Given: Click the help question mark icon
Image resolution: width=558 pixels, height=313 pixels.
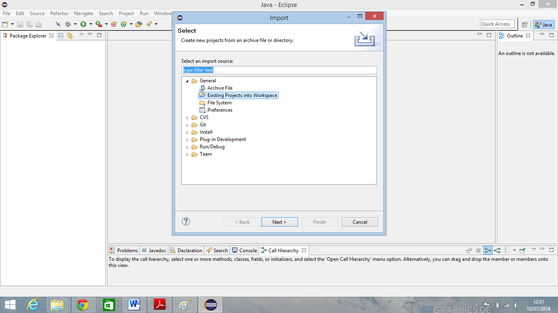Looking at the screenshot, I should [186, 221].
